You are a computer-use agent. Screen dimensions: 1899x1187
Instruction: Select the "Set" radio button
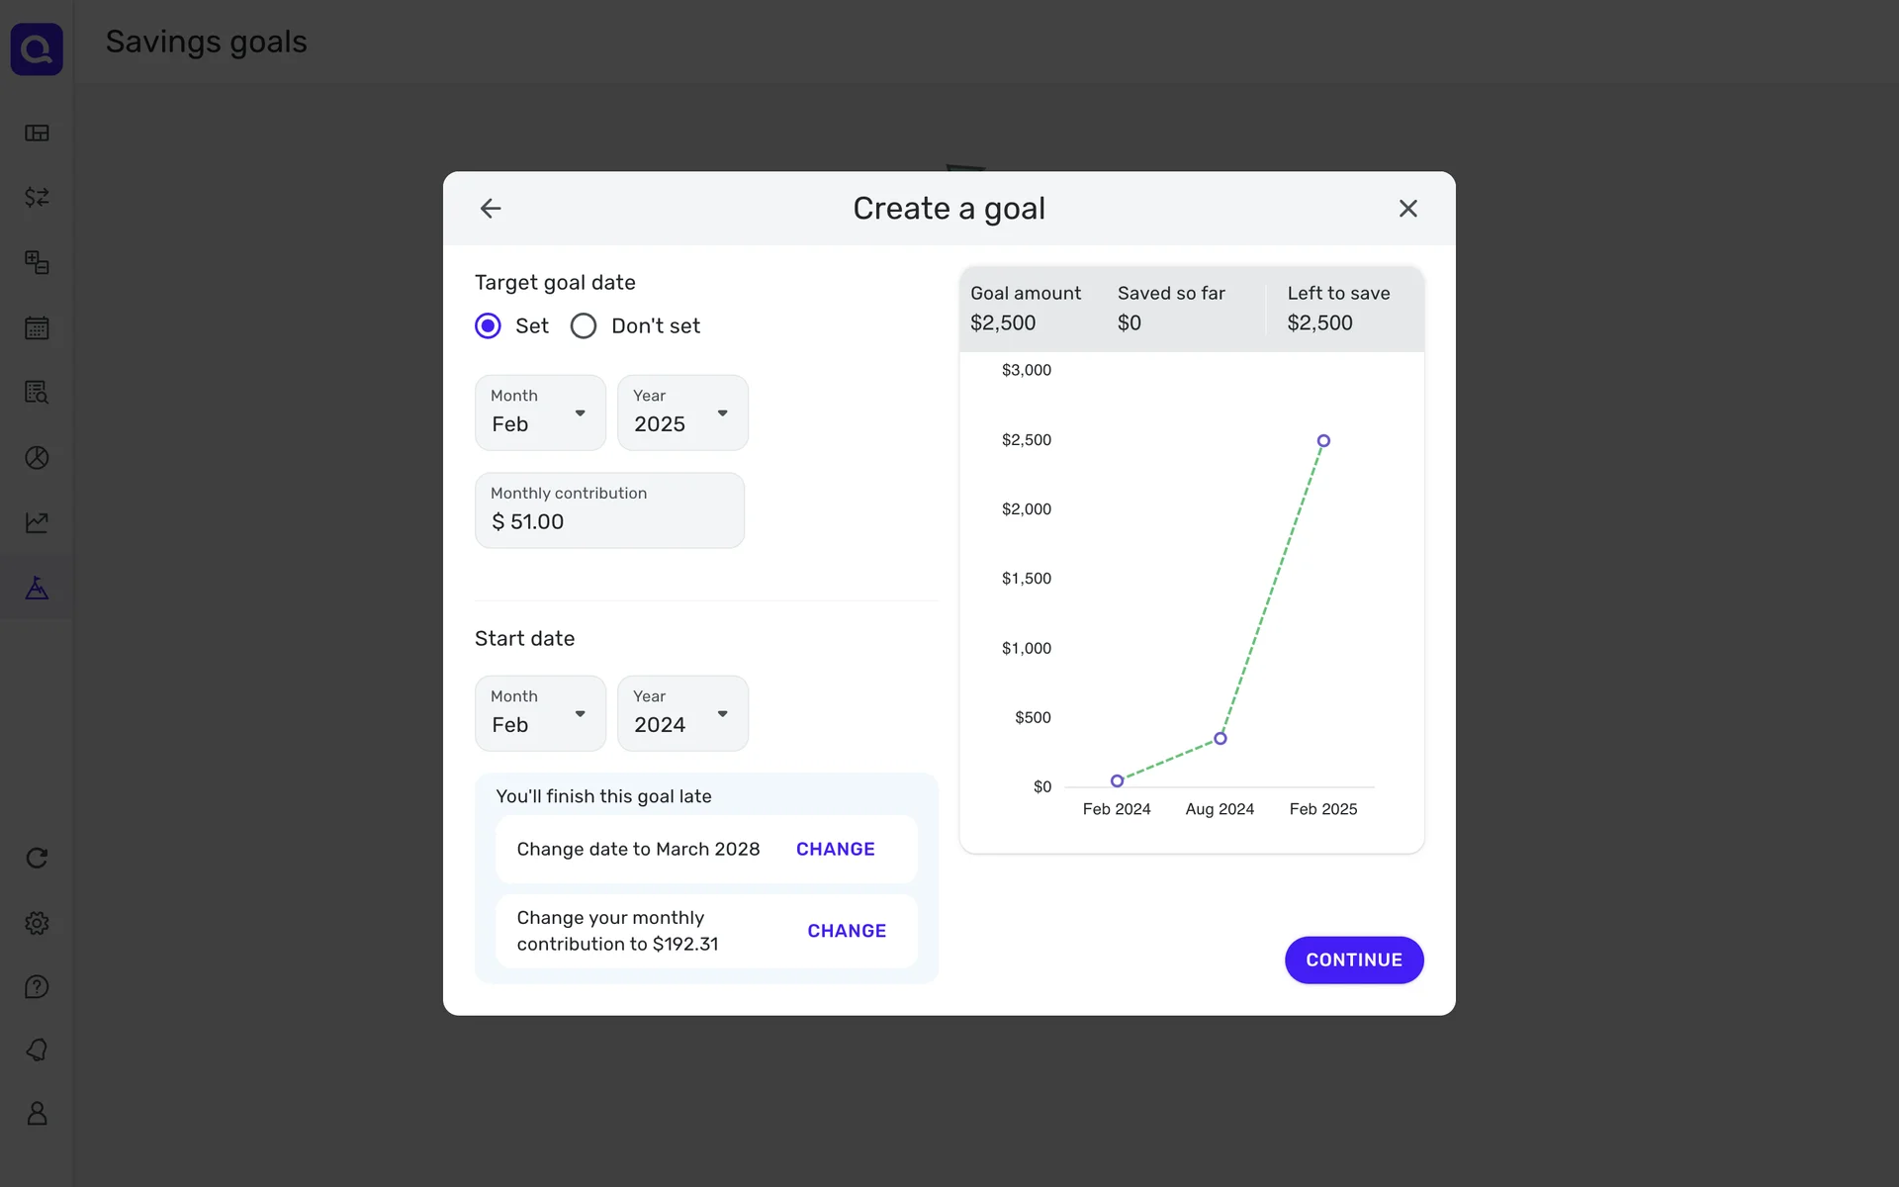tap(489, 326)
